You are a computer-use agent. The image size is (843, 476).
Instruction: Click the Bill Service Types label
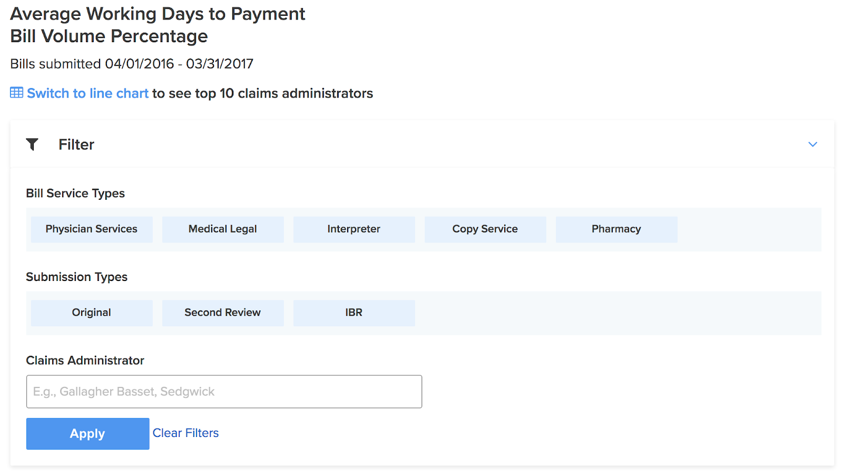[75, 193]
